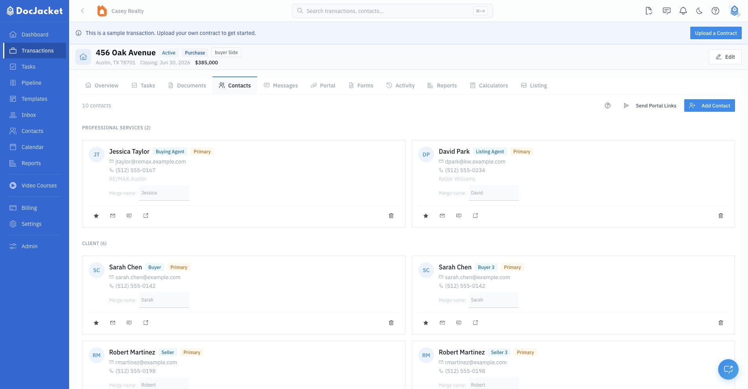This screenshot has height=389, width=748.
Task: Open notifications bell in top bar
Action: 683,11
